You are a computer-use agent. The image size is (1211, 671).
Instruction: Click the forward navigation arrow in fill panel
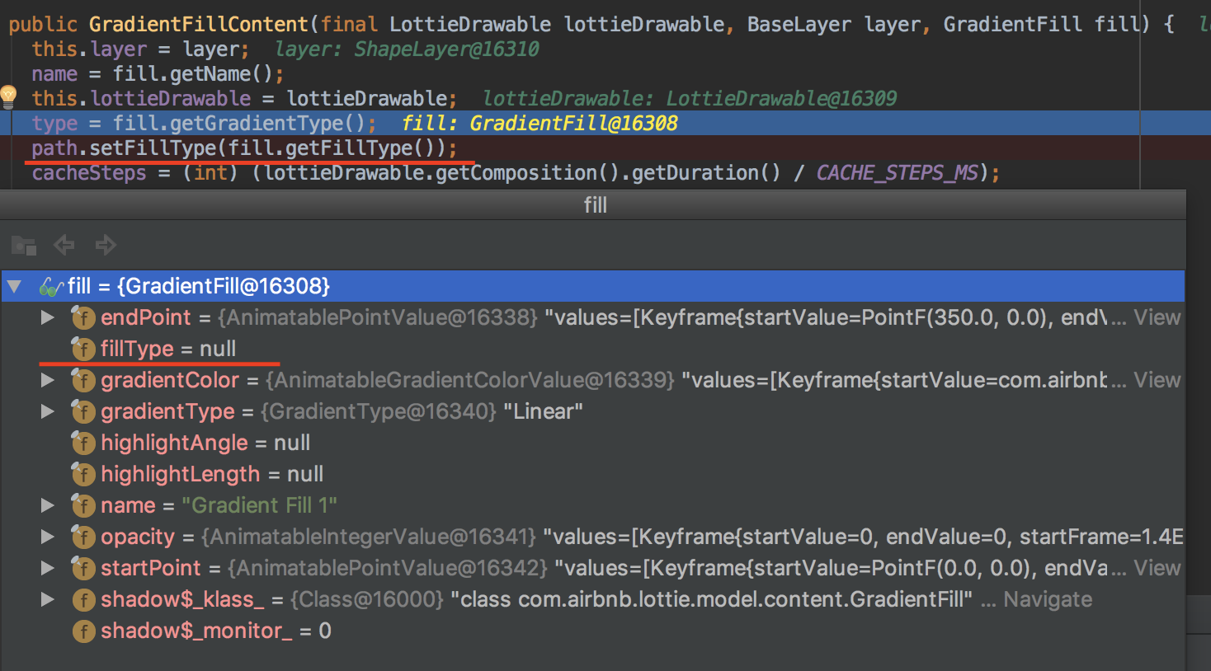tap(105, 245)
